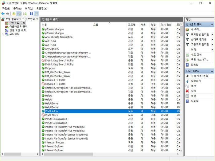Toggle the action pane toolbar icon
Viewport: 215px width, 161px height.
(36, 14)
